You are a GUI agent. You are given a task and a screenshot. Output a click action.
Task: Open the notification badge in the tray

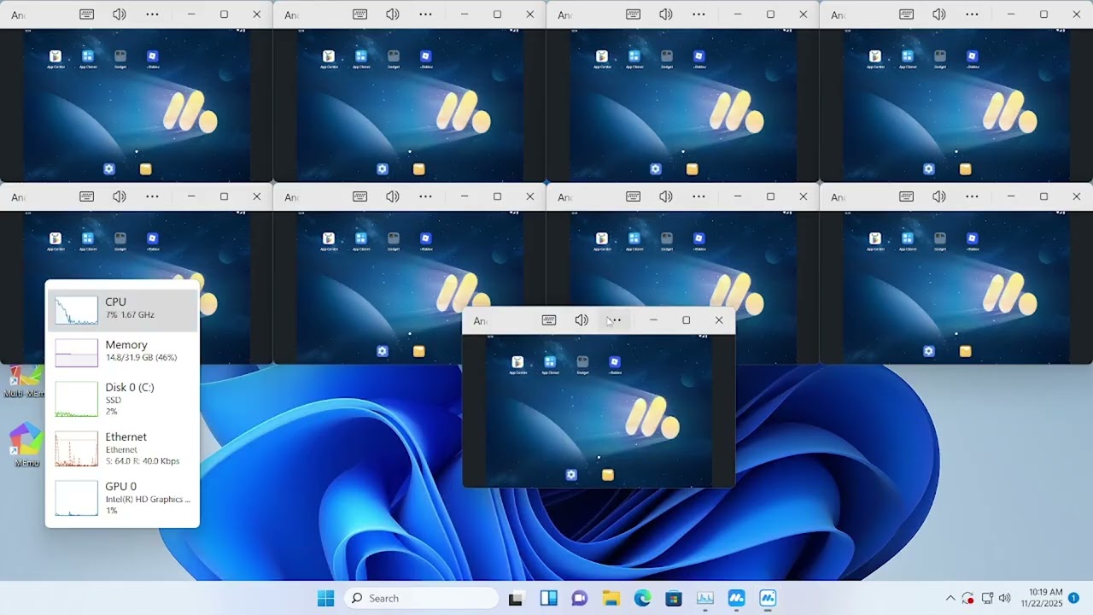tap(1074, 598)
